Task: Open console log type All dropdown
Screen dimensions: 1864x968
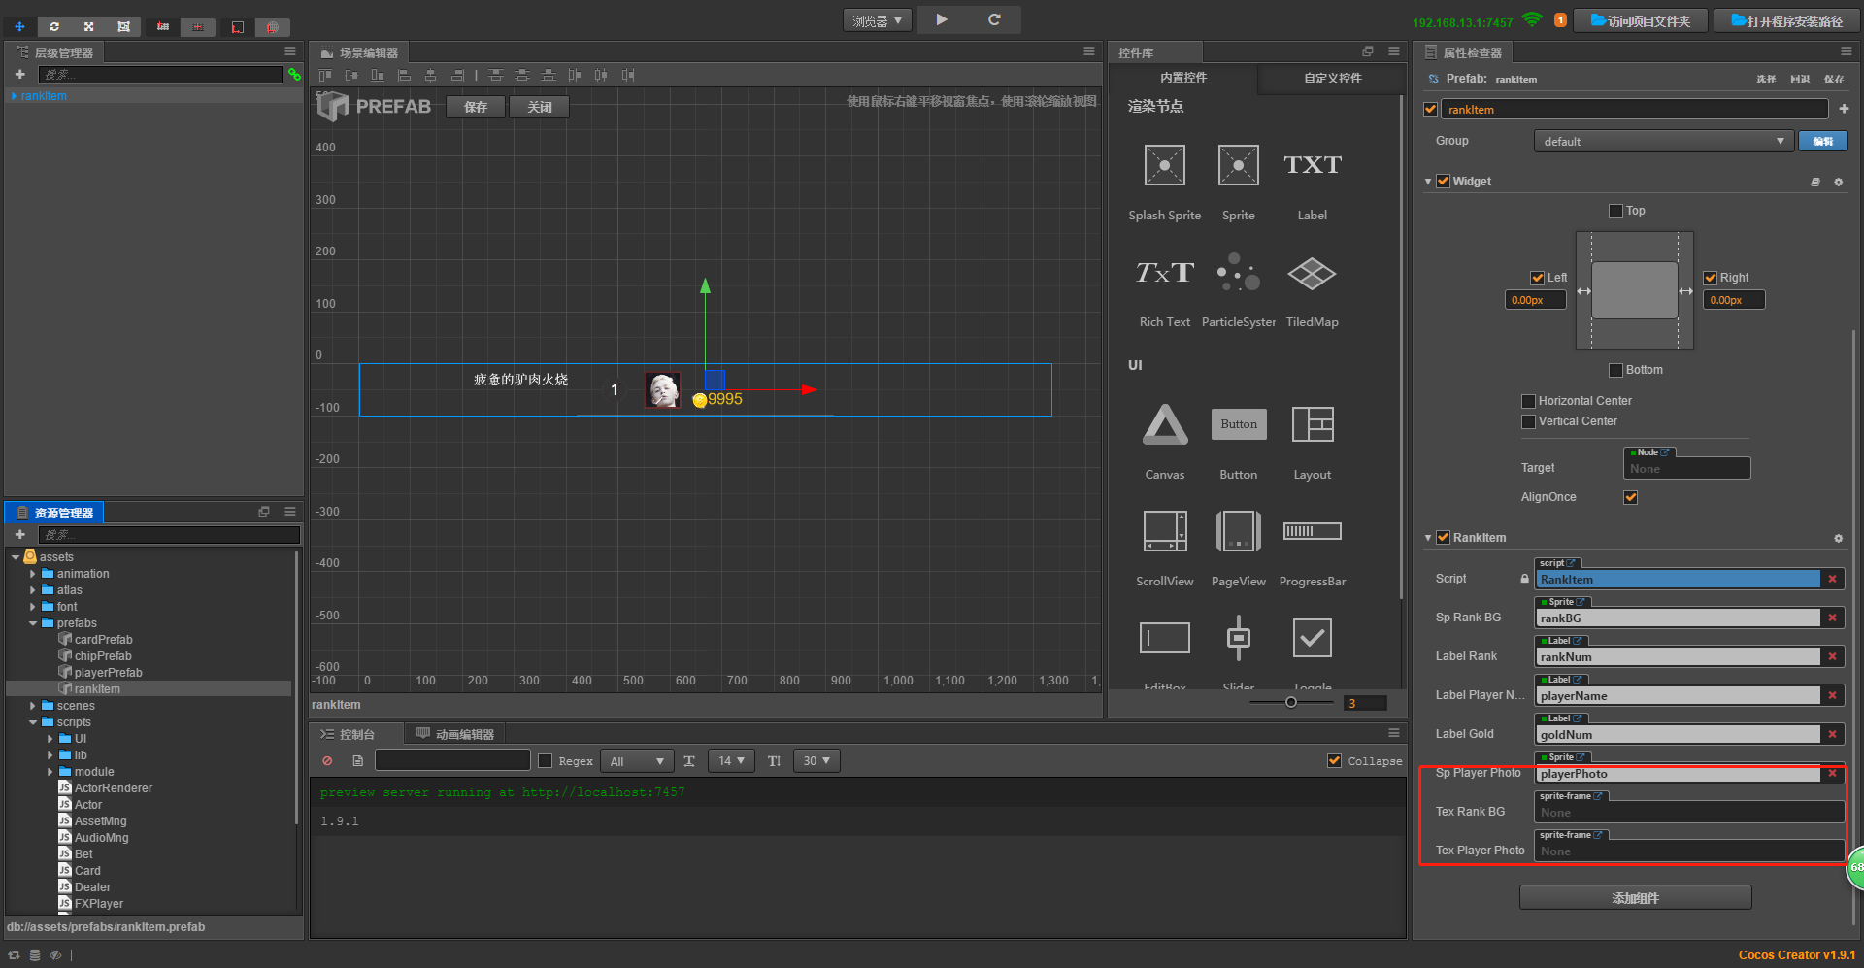Action: (x=636, y=761)
